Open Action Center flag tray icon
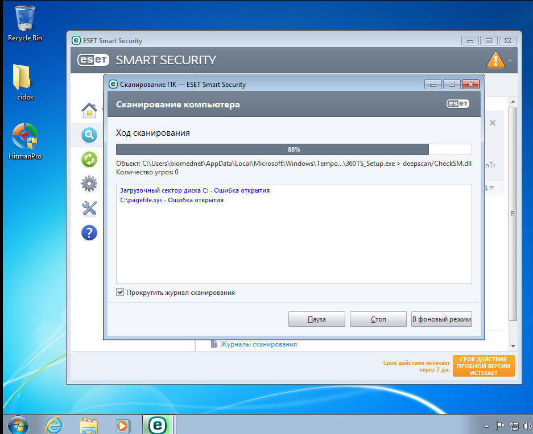 [500, 425]
